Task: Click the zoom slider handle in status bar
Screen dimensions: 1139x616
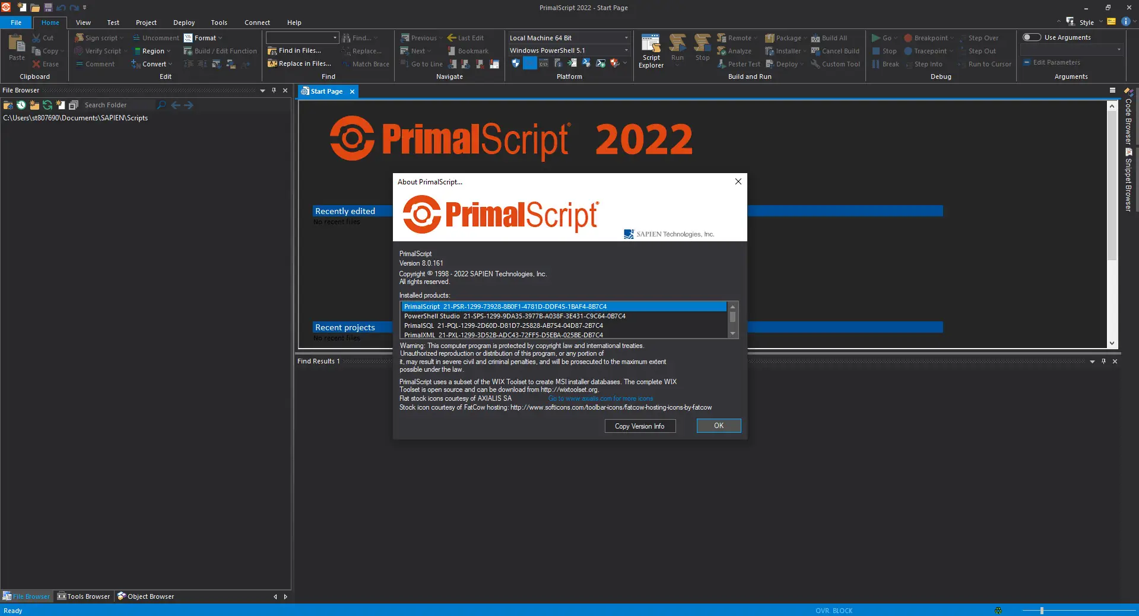Action: tap(1042, 611)
